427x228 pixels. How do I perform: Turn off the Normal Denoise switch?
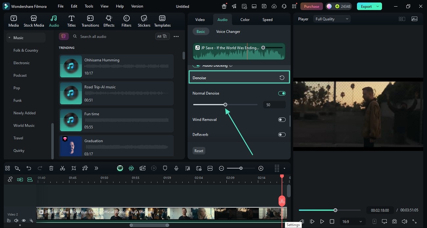pyautogui.click(x=282, y=93)
